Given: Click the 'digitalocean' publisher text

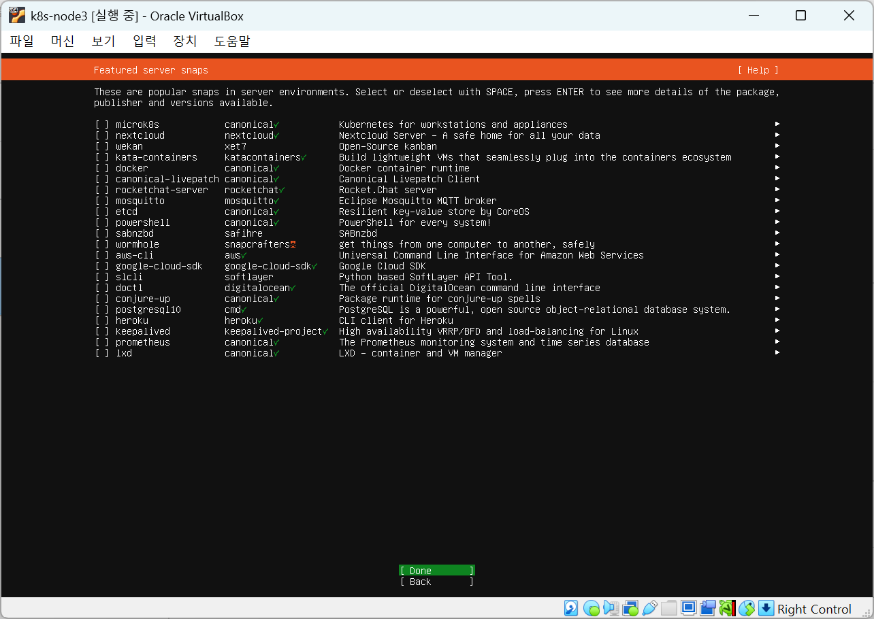Looking at the screenshot, I should (x=257, y=288).
